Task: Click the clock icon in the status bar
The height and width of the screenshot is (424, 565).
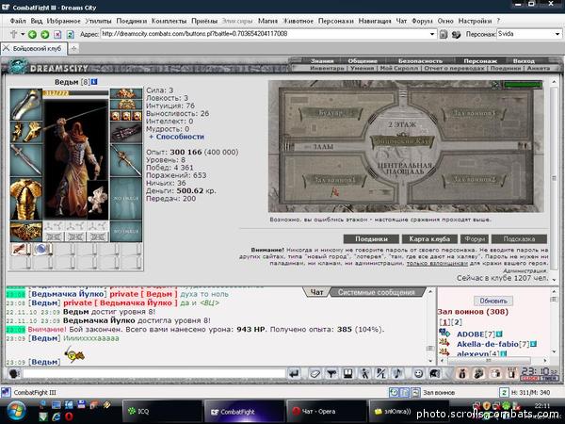Action: coord(394,392)
